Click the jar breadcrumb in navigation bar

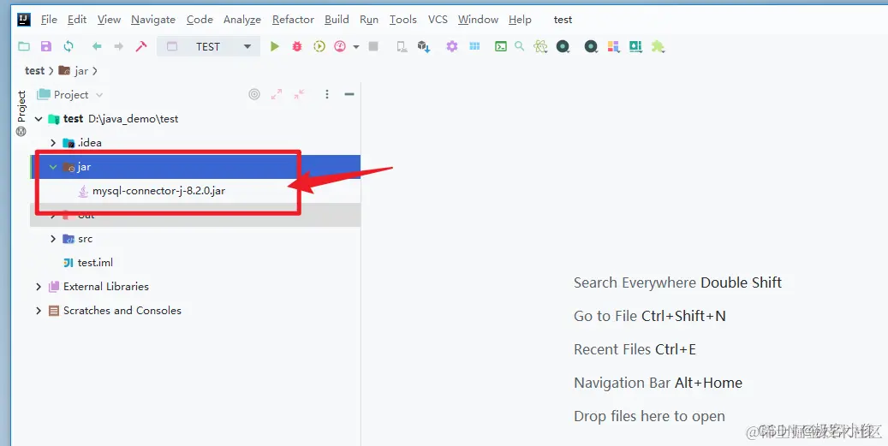[74, 71]
